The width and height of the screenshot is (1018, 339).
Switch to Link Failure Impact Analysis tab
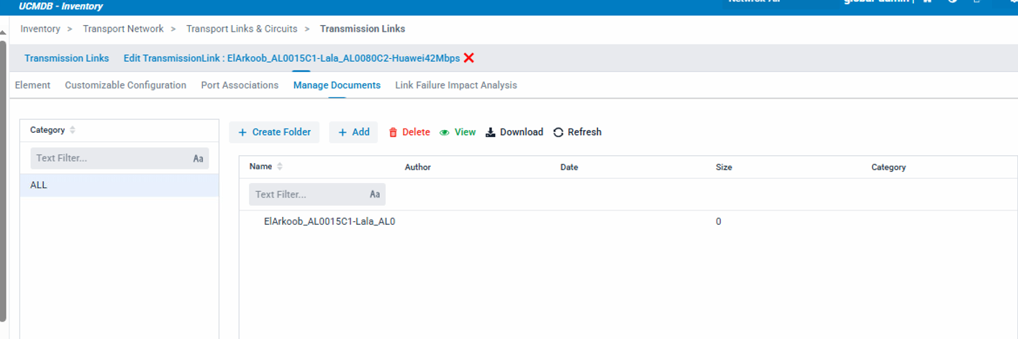coord(455,85)
